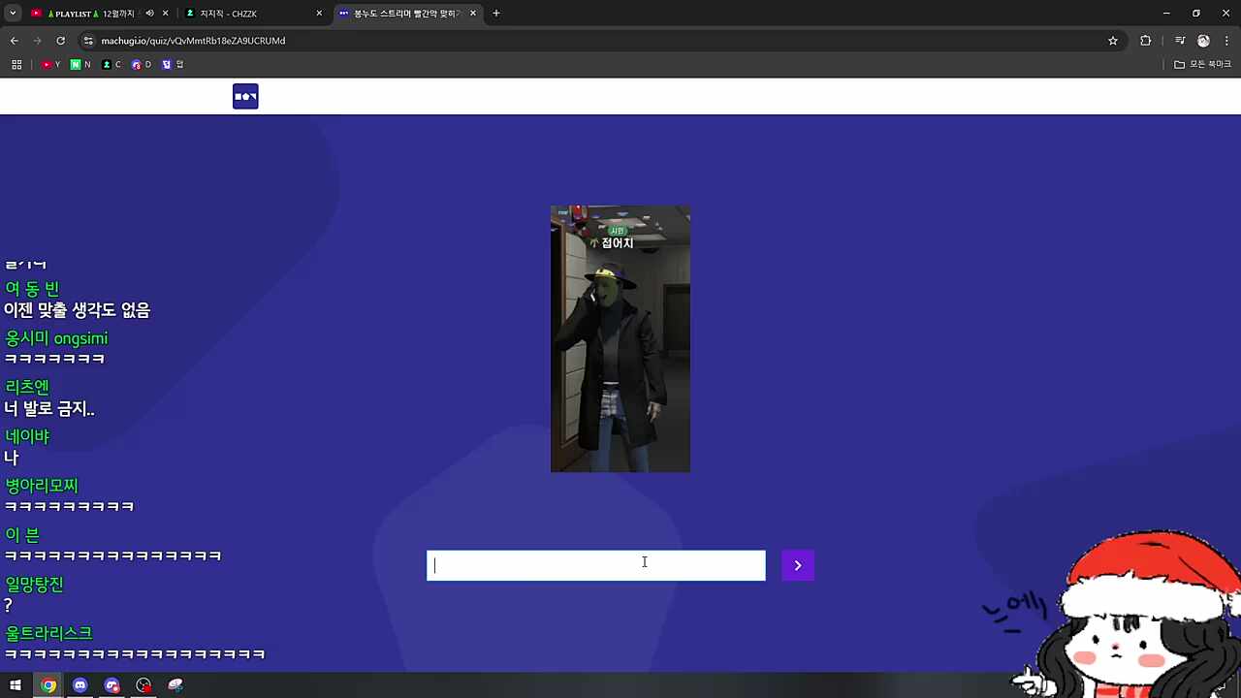This screenshot has height=698, width=1241.
Task: Switch to the PLAYLIST YouTube tab
Action: 89,14
